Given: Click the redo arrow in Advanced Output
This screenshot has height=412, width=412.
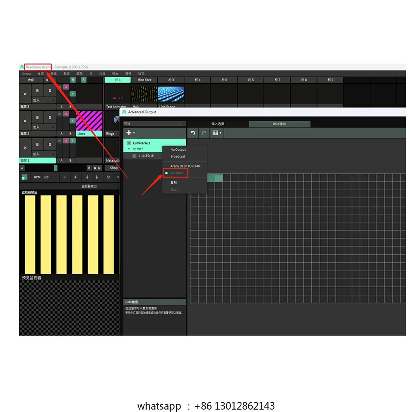Looking at the screenshot, I should click(204, 133).
